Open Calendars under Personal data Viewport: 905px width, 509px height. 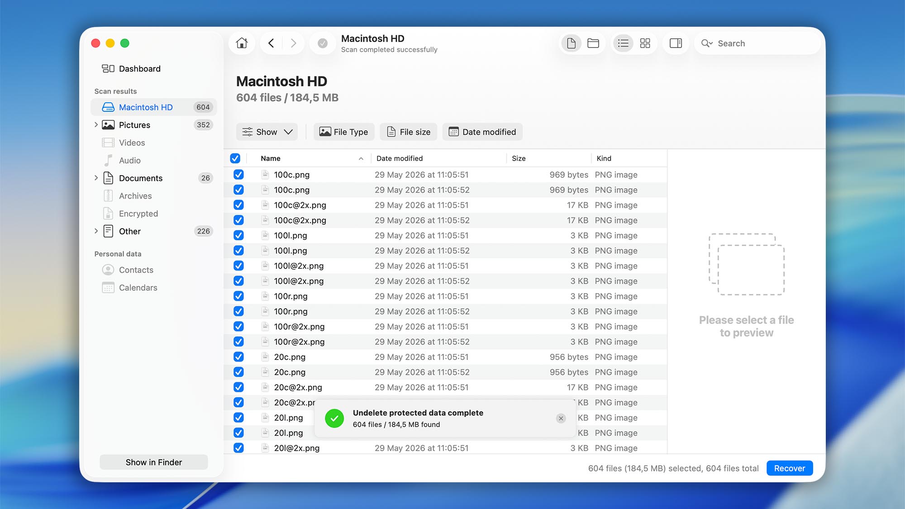154,288
